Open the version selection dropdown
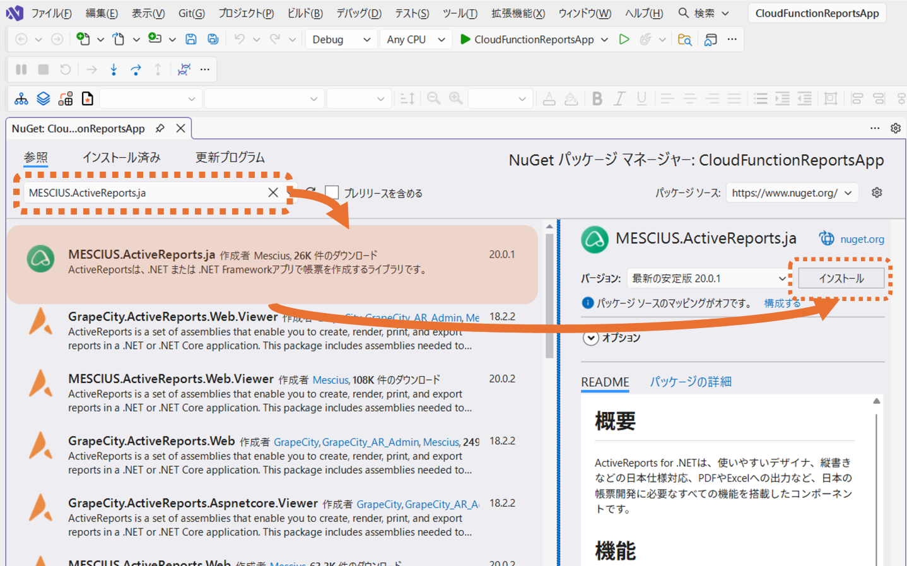The image size is (907, 566). pos(708,278)
